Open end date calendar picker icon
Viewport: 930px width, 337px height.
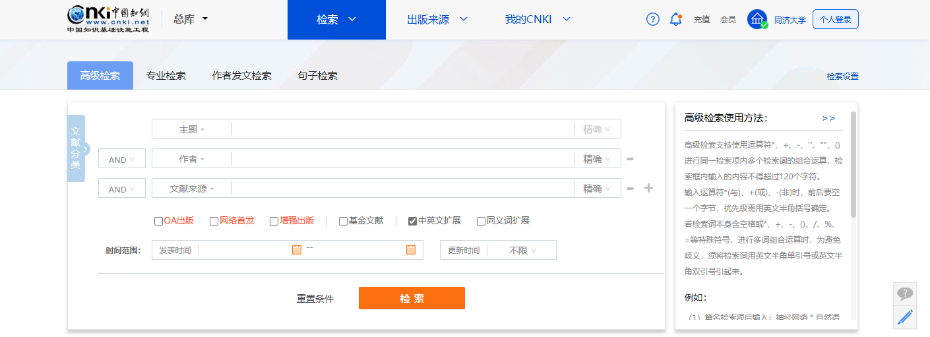click(411, 249)
